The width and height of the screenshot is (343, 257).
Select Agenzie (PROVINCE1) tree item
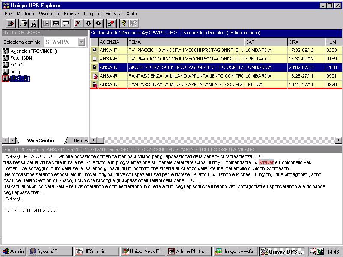(x=34, y=51)
